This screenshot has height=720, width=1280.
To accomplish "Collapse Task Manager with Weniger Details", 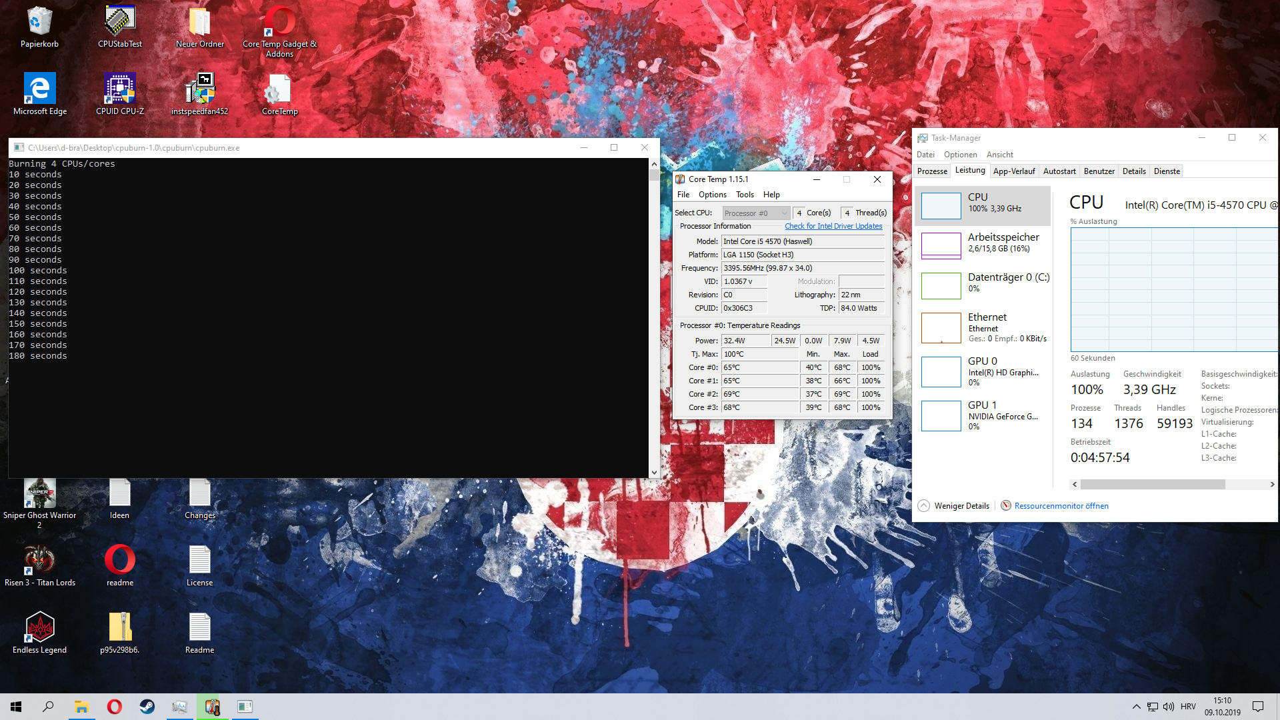I will point(953,506).
